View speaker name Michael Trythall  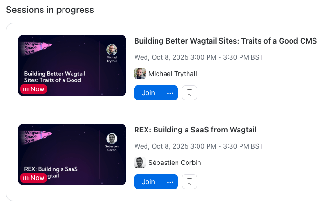pyautogui.click(x=173, y=74)
